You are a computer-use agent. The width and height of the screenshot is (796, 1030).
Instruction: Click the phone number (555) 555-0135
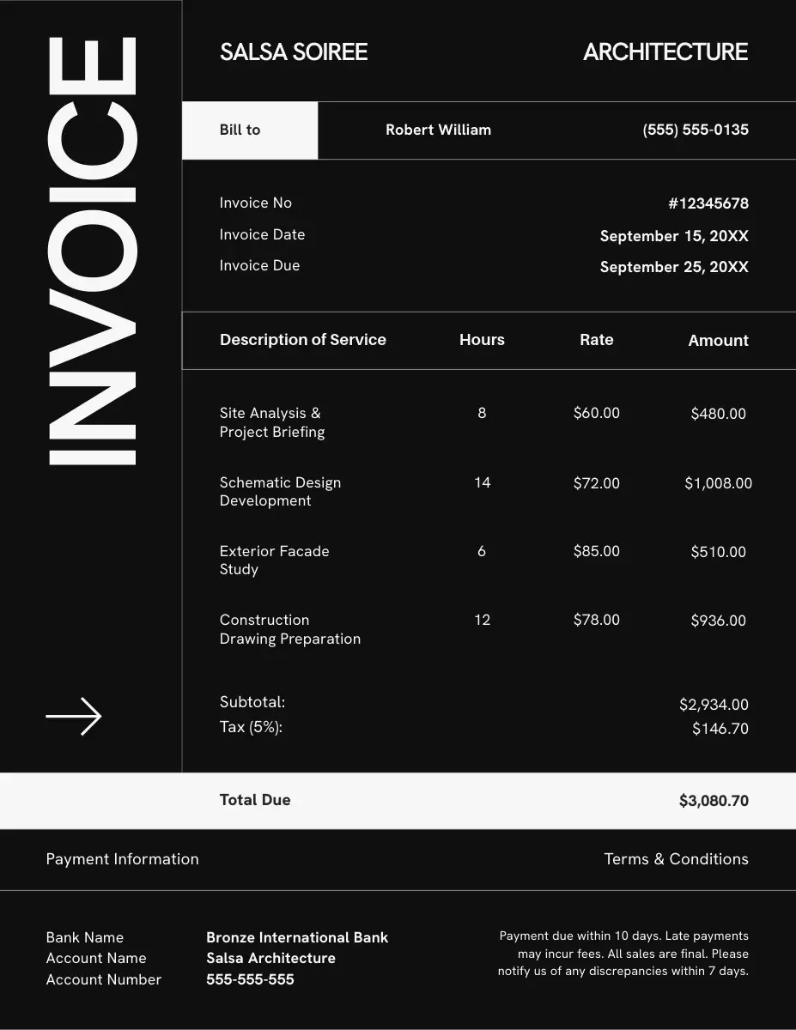point(695,130)
